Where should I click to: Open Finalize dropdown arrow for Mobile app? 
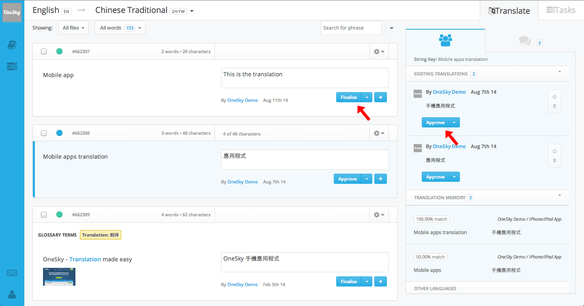(367, 97)
